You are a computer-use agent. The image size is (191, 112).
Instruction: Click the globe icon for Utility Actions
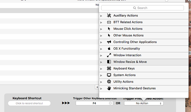tap(109, 82)
